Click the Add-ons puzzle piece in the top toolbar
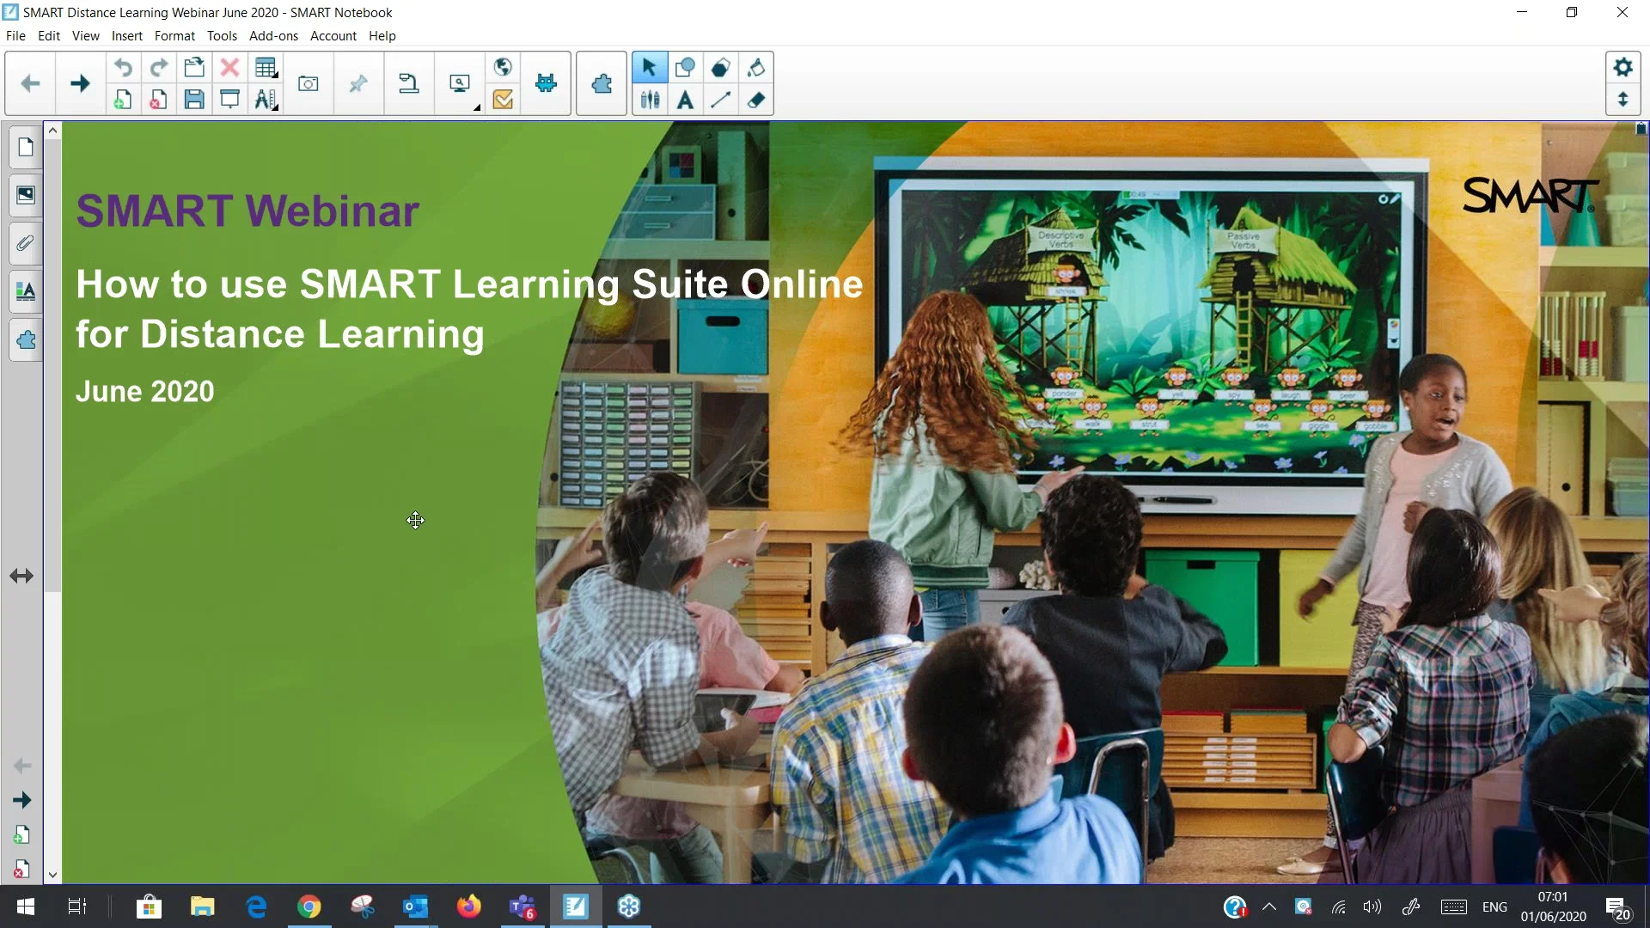This screenshot has width=1650, height=928. [x=602, y=83]
